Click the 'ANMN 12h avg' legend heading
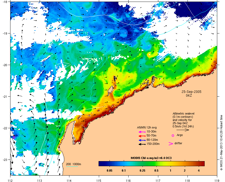The height and width of the screenshot is (182, 225). 147,127
